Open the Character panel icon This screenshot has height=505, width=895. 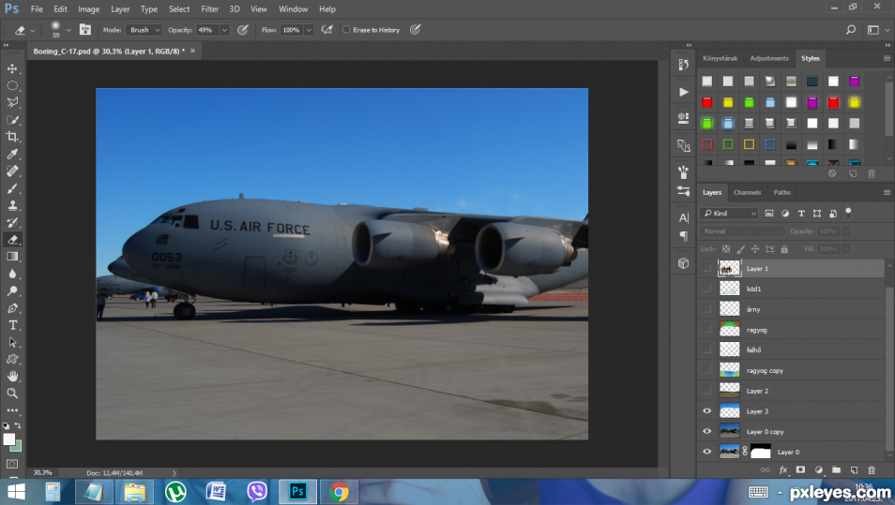click(x=683, y=217)
